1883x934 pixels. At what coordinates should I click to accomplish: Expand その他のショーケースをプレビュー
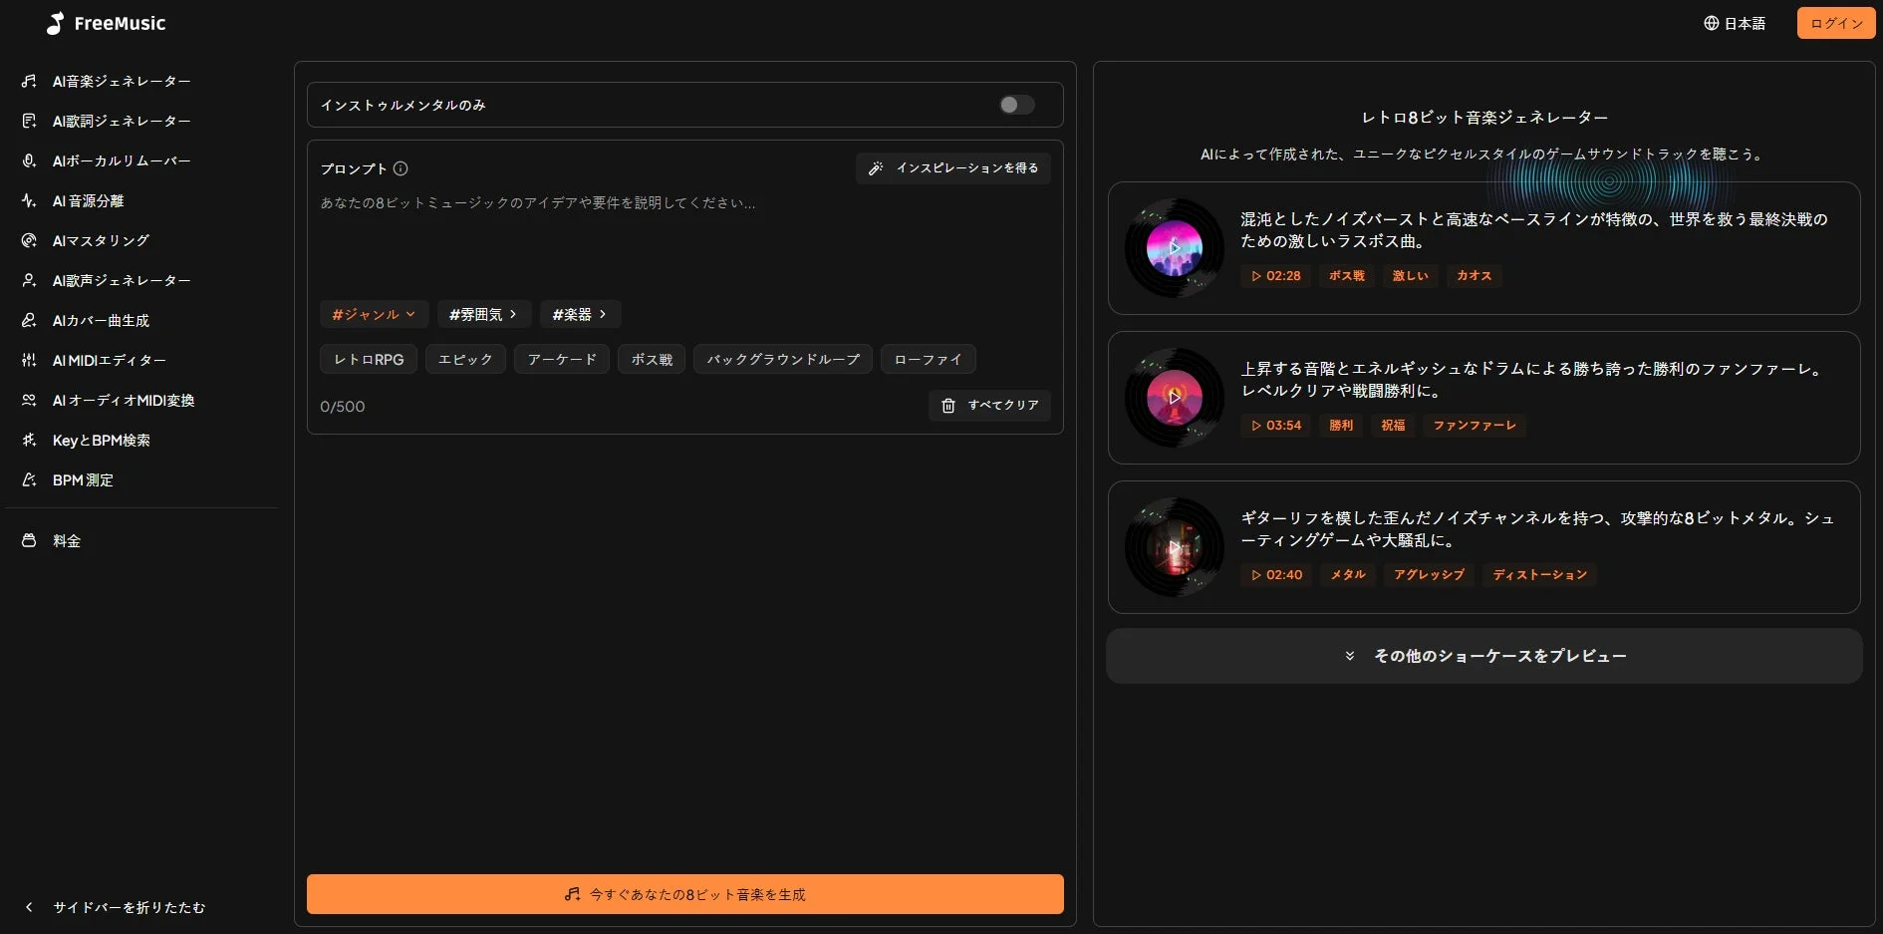pos(1486,655)
